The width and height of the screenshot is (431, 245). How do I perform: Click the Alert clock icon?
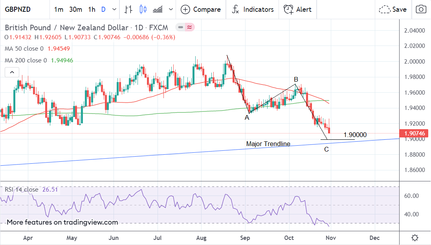288,9
